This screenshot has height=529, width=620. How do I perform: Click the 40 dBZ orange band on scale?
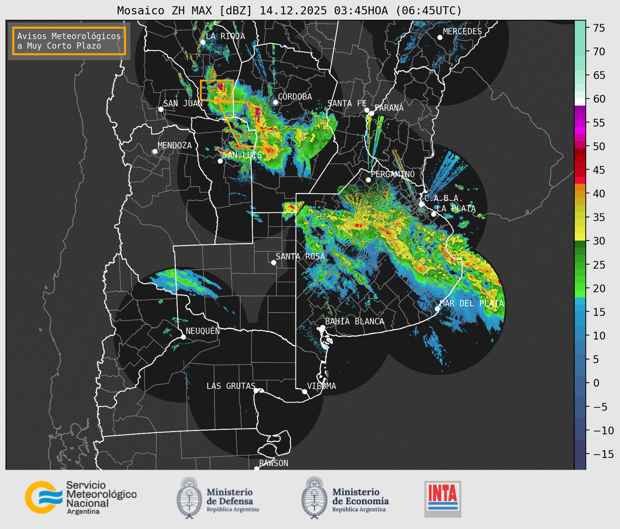(x=580, y=194)
